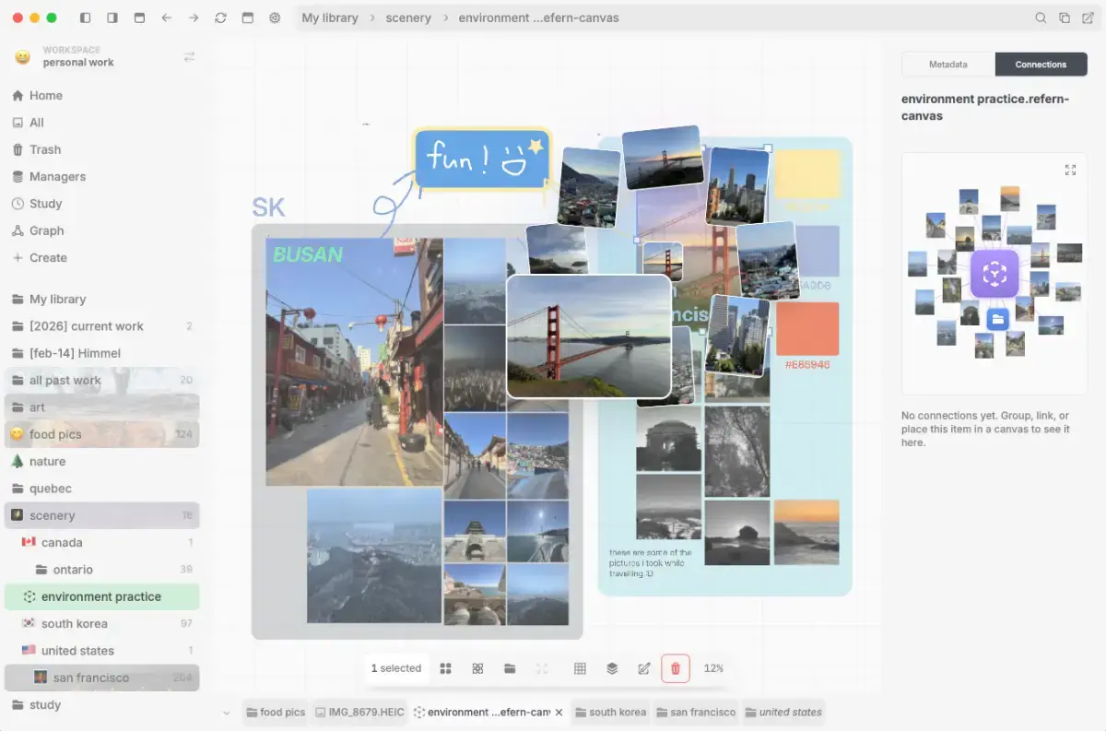Click the layers stack icon in the bottom toolbar
The image size is (1106, 731).
[x=612, y=668]
